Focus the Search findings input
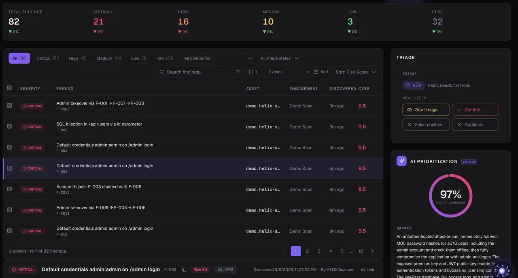Screen dimensions: 518x278 193,72
